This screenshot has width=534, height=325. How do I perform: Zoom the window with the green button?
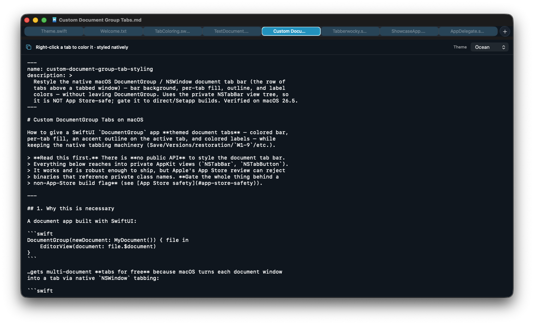click(44, 20)
